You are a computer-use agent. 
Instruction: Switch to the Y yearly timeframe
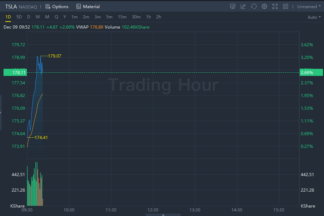tap(65, 17)
